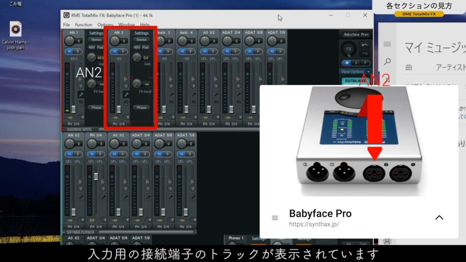
Task: Click the wrench icon on Instr. 4
Action: 193,95
